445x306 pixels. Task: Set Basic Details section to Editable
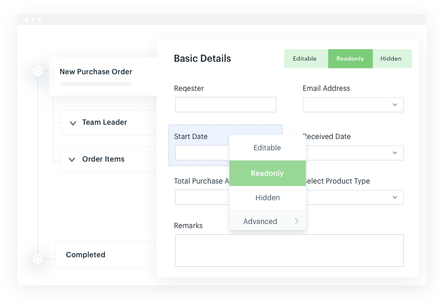point(306,59)
